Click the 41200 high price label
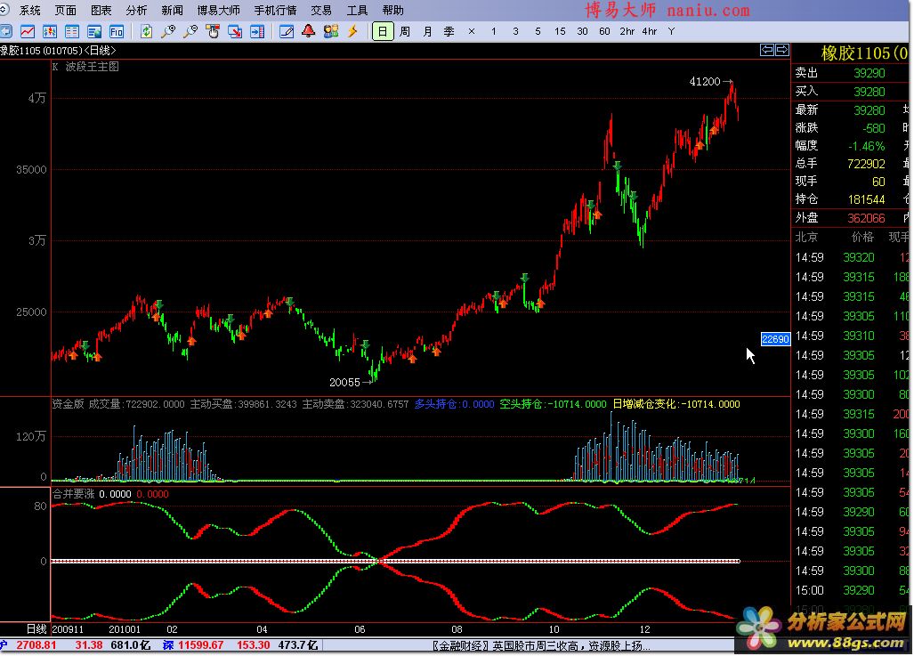Viewport: 914px width, 656px height. point(705,82)
